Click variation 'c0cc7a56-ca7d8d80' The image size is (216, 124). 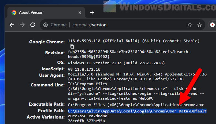88,116
